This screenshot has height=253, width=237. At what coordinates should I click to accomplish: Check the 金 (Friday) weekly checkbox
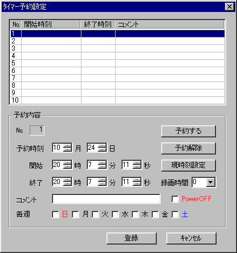(155, 215)
